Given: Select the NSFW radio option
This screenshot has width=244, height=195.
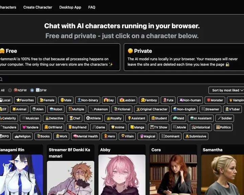Looking at the screenshot, I should tap(10, 90).
